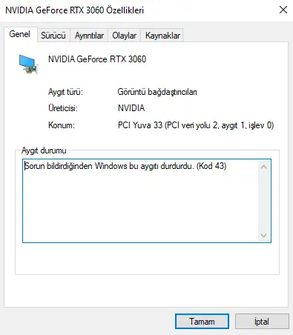Click the Tamam button

click(x=202, y=322)
